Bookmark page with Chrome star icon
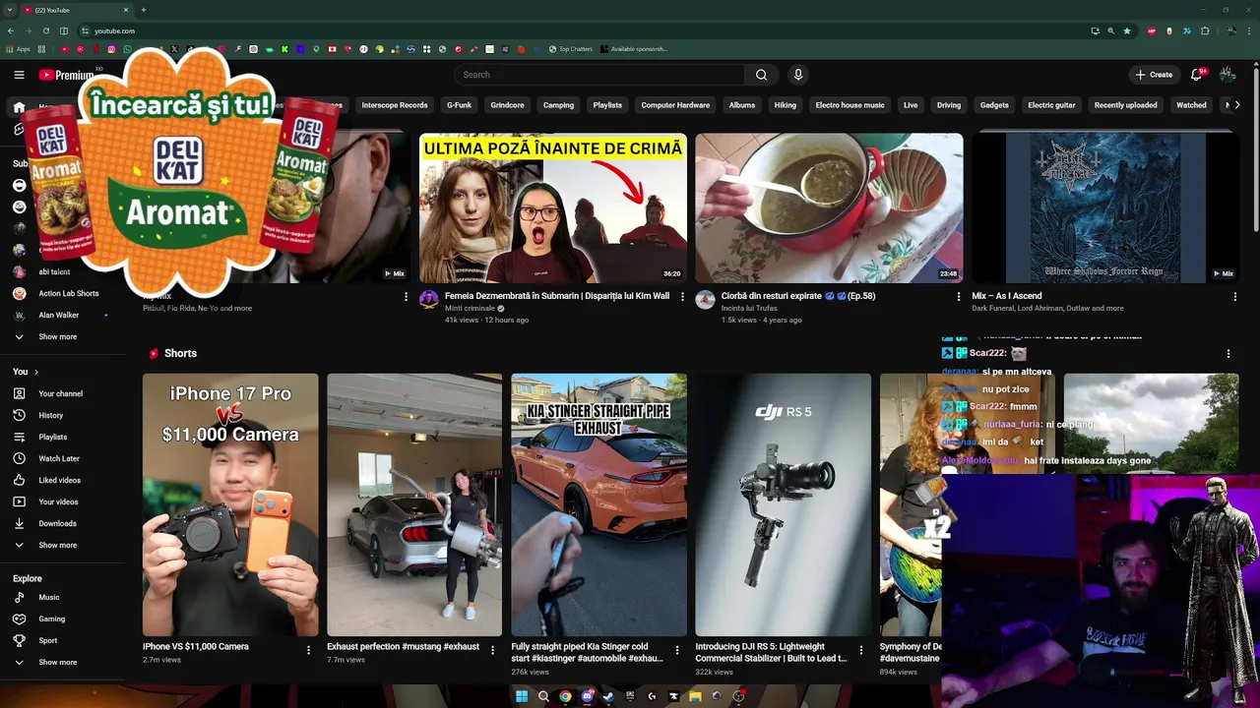This screenshot has width=1260, height=708. coord(1127,30)
